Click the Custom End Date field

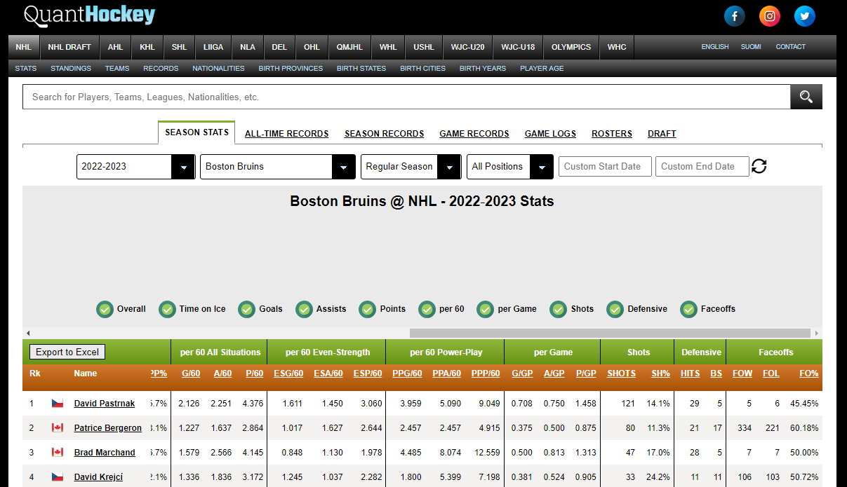(702, 167)
